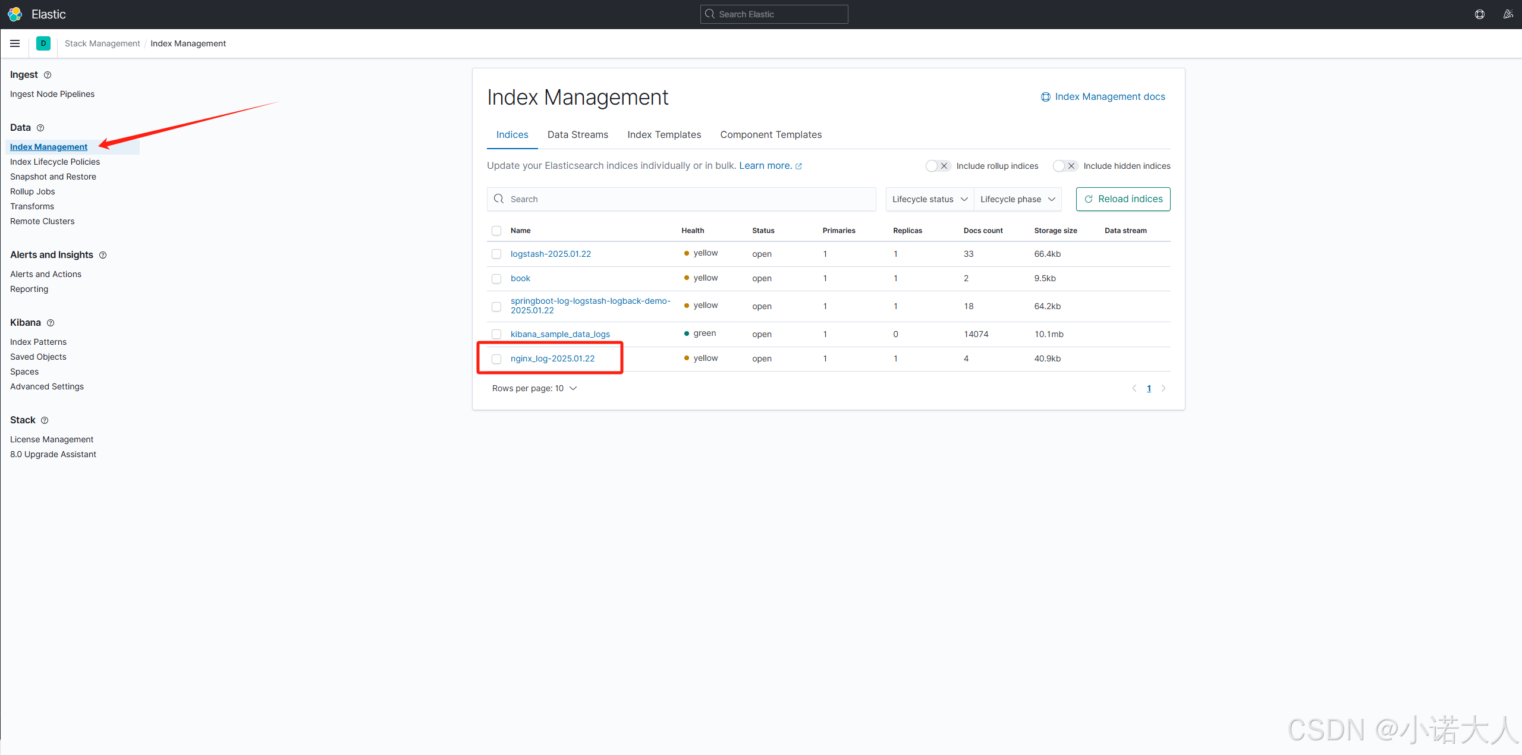Open Alerts and Actions
The height and width of the screenshot is (755, 1522).
(46, 274)
